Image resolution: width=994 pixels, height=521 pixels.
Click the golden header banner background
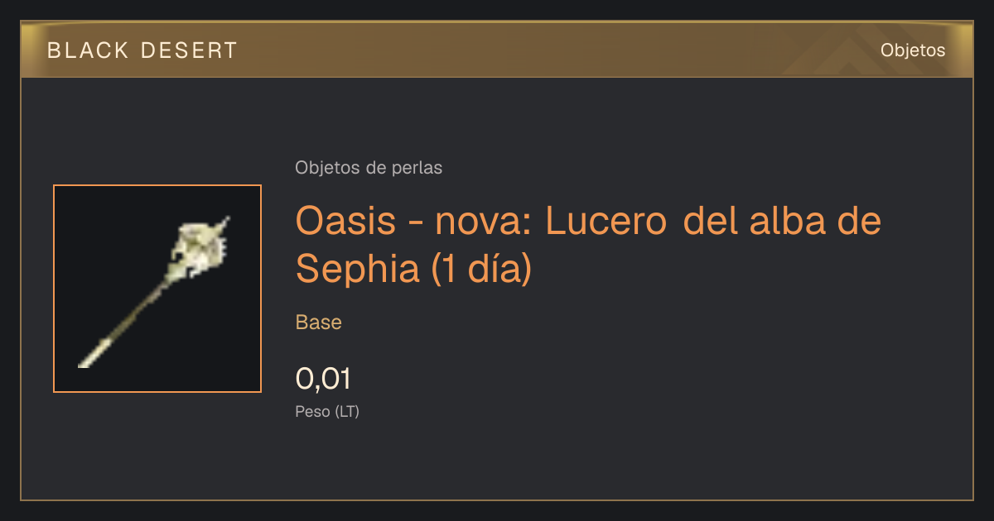tap(497, 50)
